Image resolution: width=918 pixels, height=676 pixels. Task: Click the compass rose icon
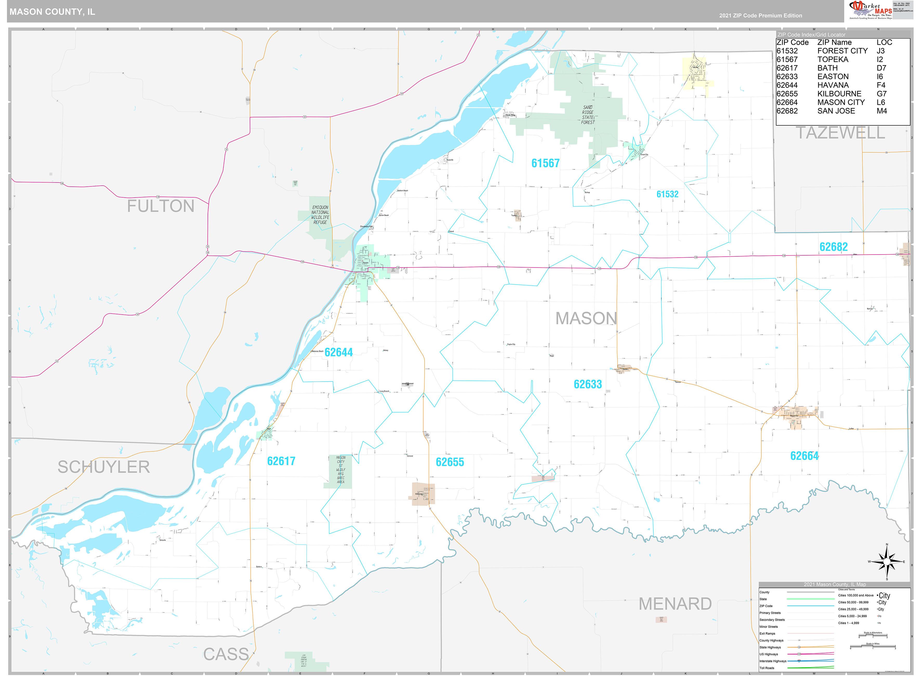887,562
